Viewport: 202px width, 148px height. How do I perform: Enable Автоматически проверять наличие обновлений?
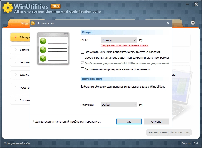[x=82, y=69]
